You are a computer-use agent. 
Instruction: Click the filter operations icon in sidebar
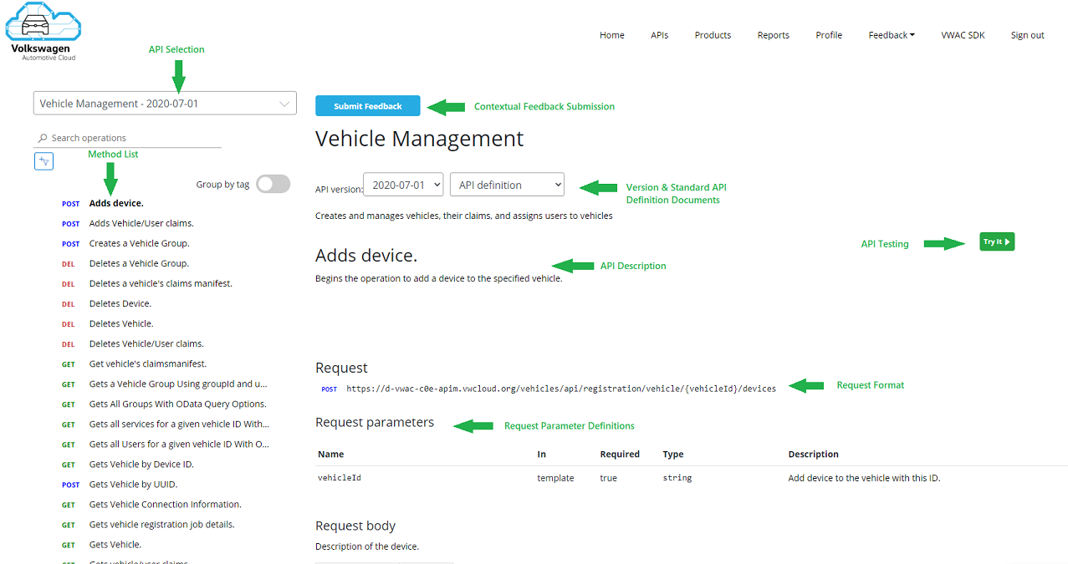coord(43,160)
